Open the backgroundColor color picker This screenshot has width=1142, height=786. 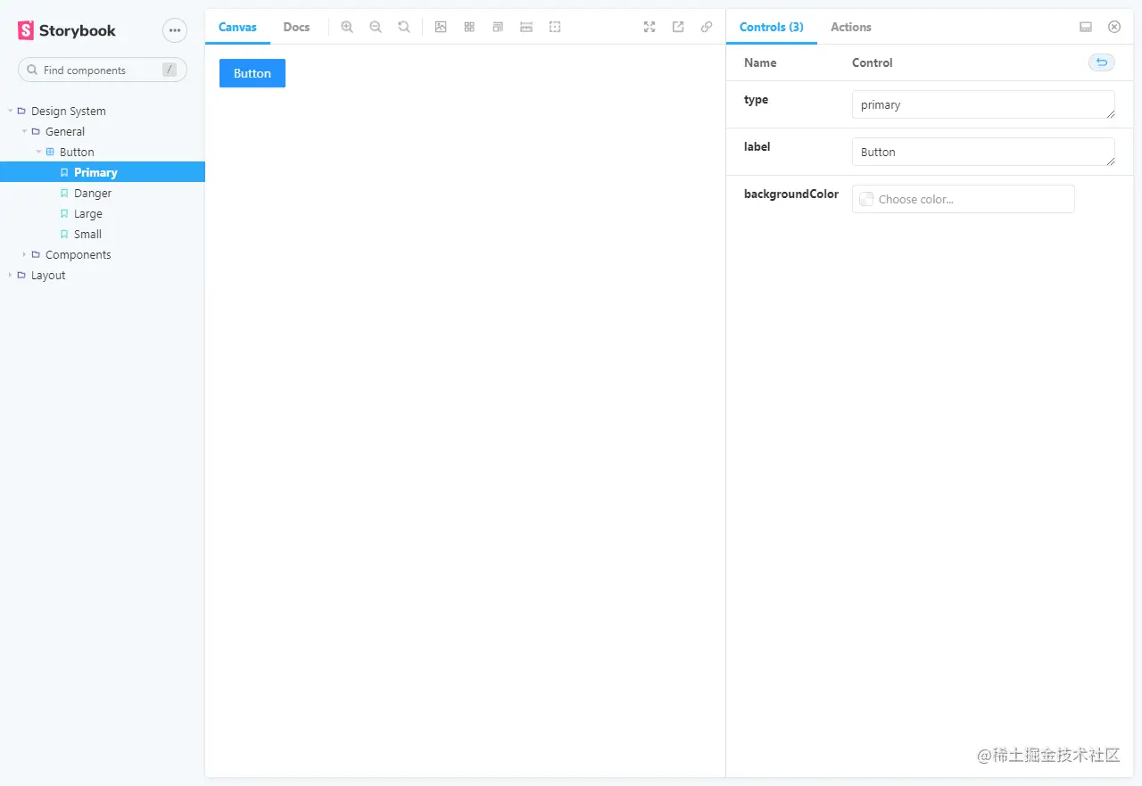pyautogui.click(x=865, y=198)
